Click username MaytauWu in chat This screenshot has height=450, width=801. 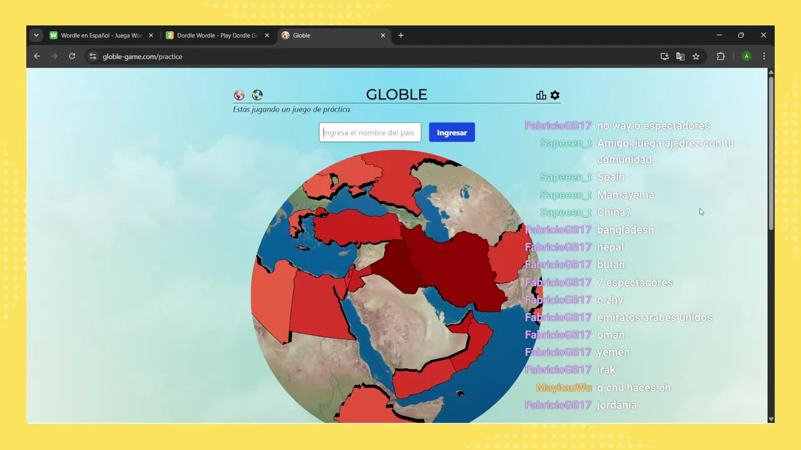[564, 387]
